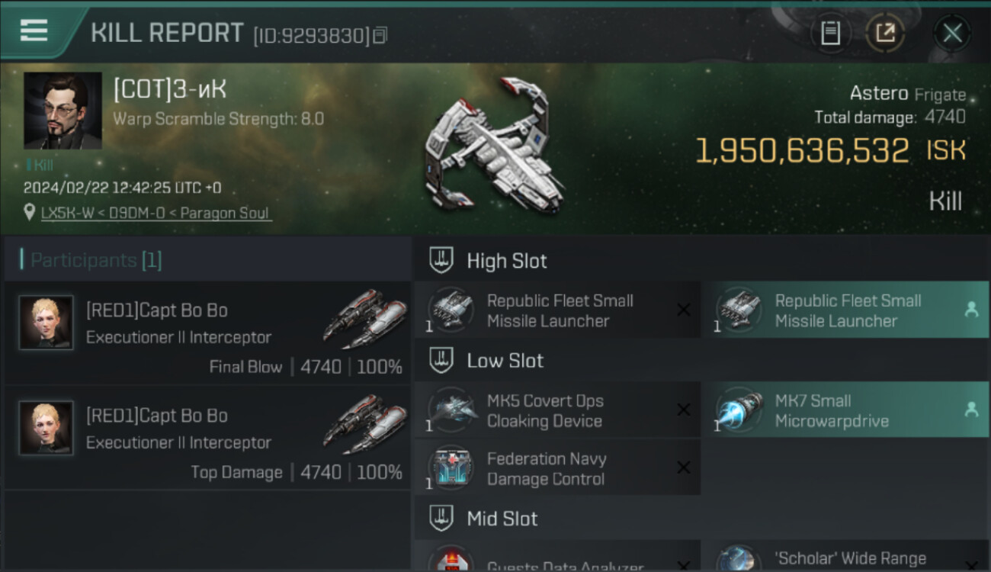Screen dimensions: 991x572
Task: Copy the kill report ID
Action: coord(380,35)
